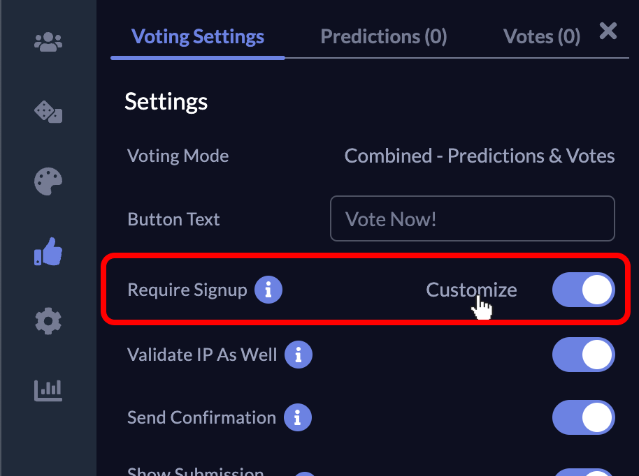Close the voting settings panel

(x=608, y=31)
